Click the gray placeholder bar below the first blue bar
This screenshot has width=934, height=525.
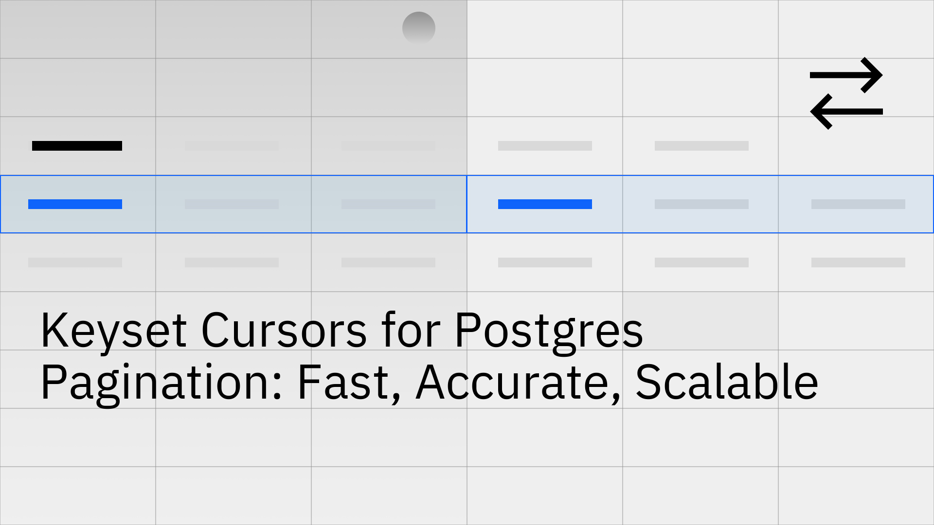point(75,262)
